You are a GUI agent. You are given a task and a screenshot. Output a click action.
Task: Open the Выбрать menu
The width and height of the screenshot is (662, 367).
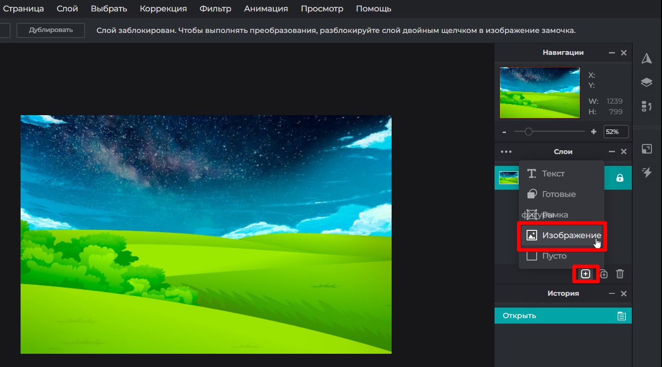109,9
